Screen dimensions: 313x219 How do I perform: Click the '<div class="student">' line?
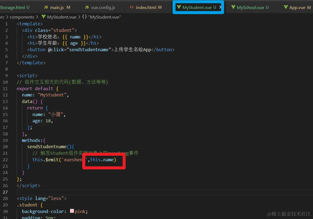[x=49, y=30]
